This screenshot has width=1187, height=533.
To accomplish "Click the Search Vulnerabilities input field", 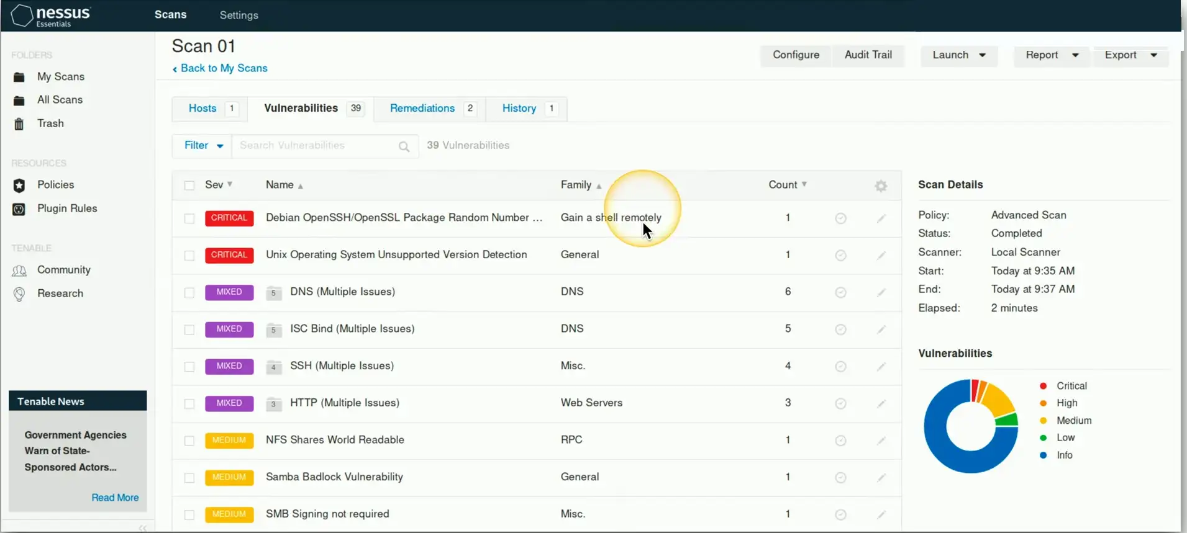I will (x=314, y=146).
